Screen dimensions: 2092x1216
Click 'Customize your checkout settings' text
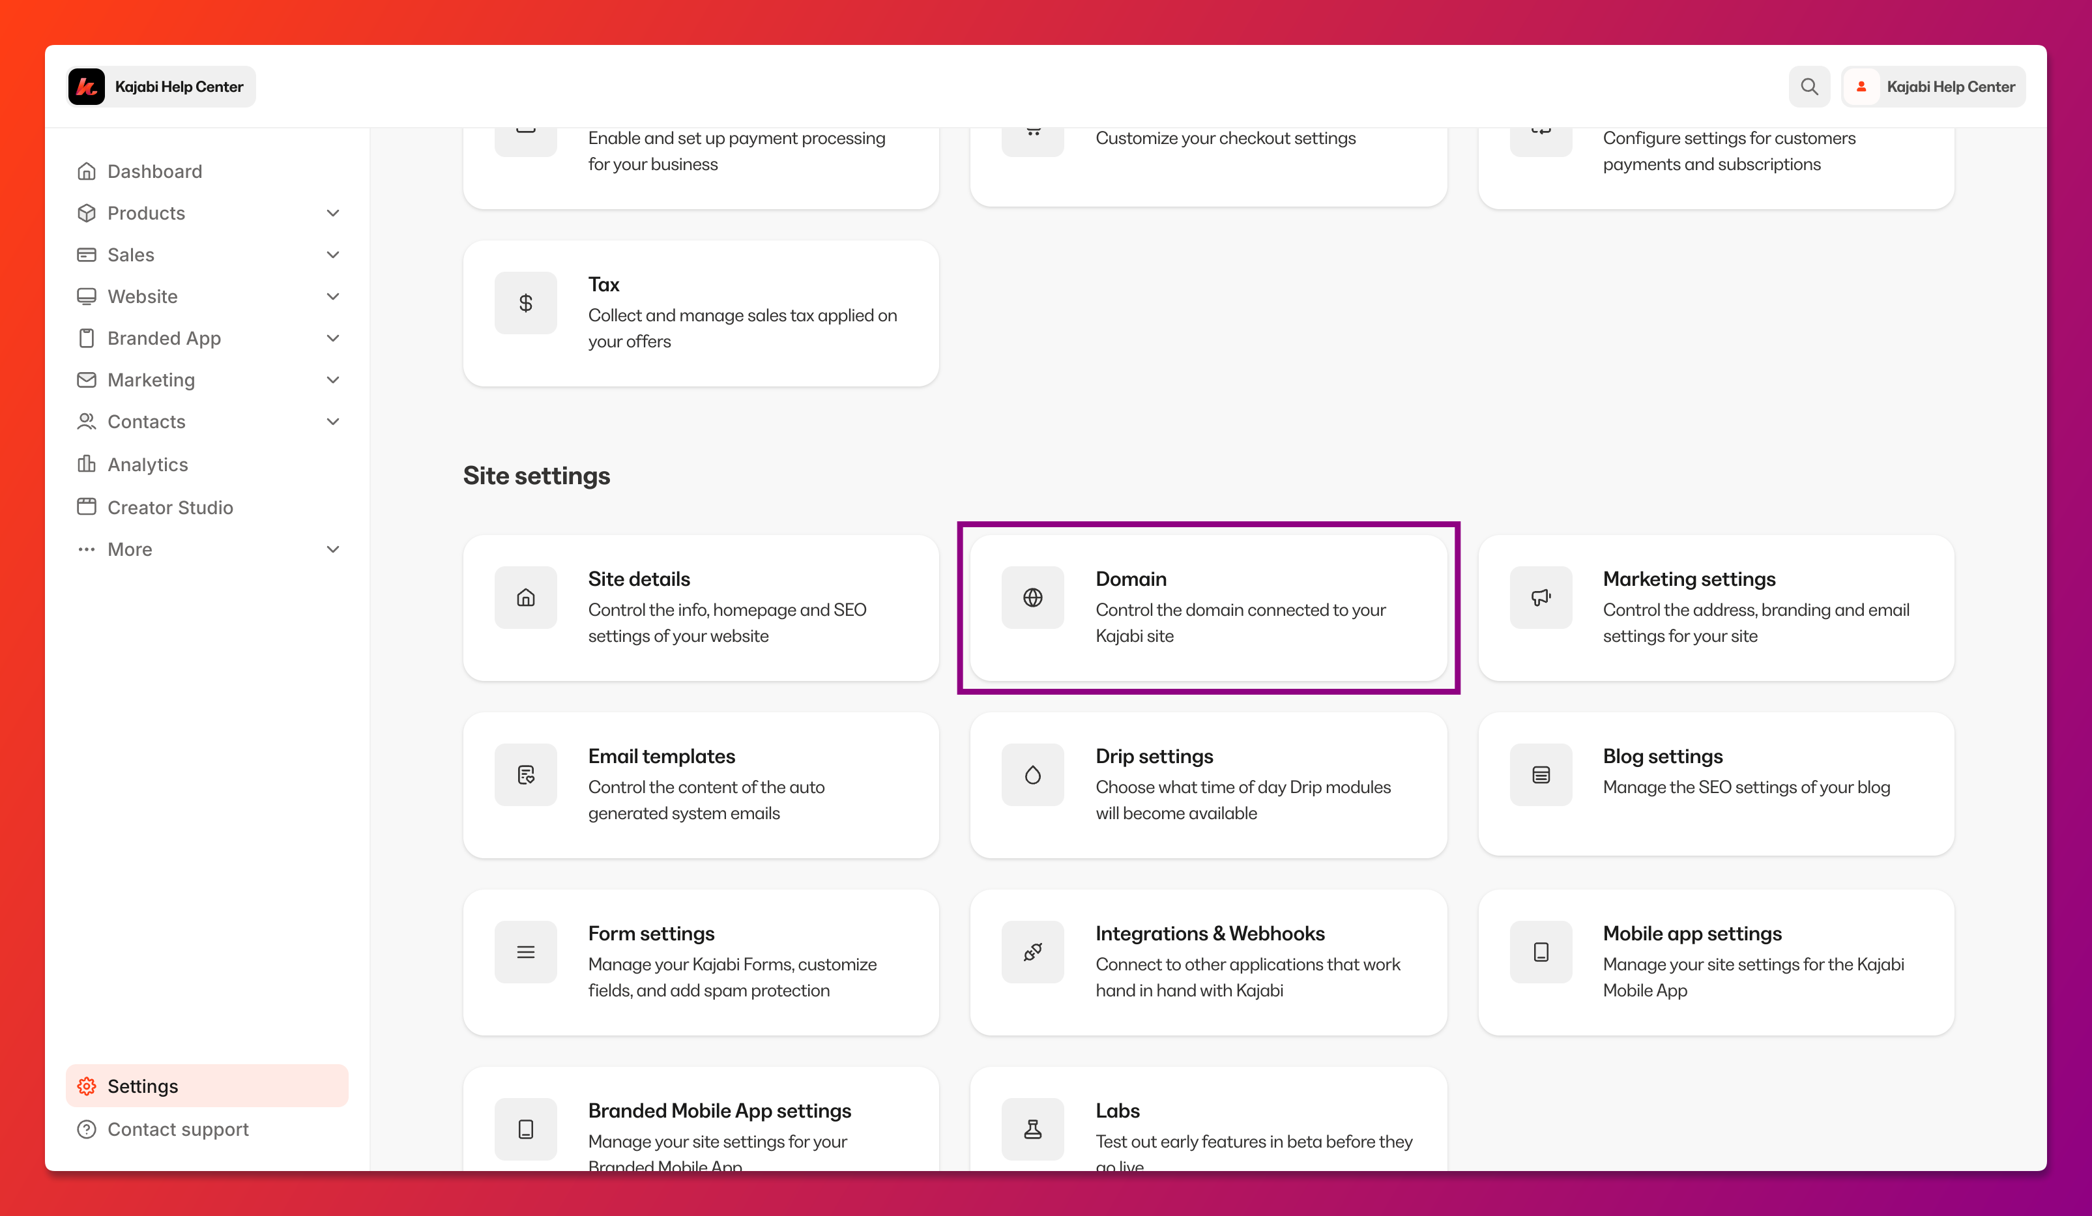point(1225,138)
